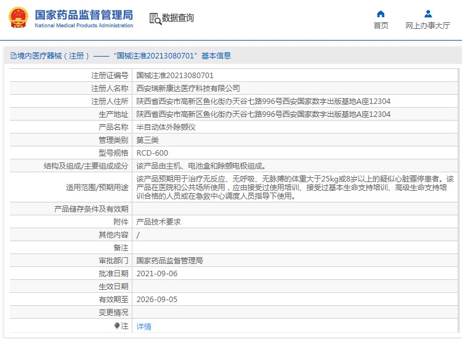Screen dimensions: 462x339
Task: Click the 生产地址 address value
Action: (x=263, y=114)
